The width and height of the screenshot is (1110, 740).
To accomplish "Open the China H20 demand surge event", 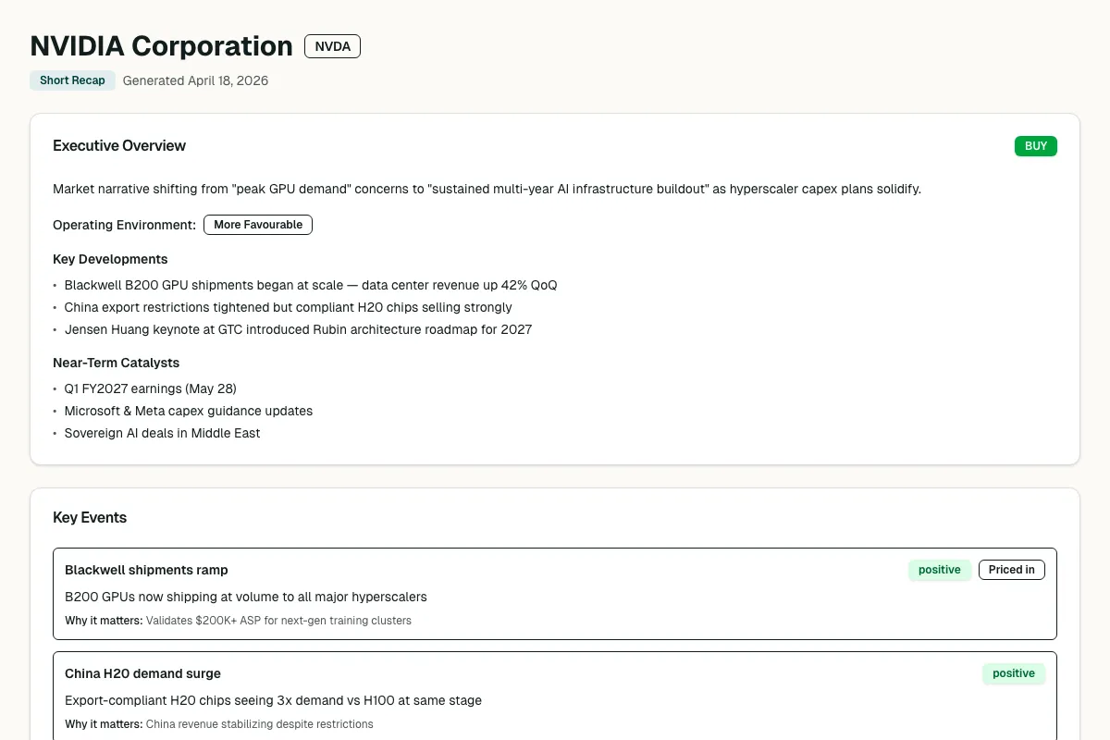I will [142, 673].
